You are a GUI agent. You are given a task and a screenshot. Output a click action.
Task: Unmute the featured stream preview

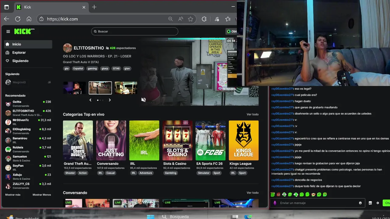[144, 100]
